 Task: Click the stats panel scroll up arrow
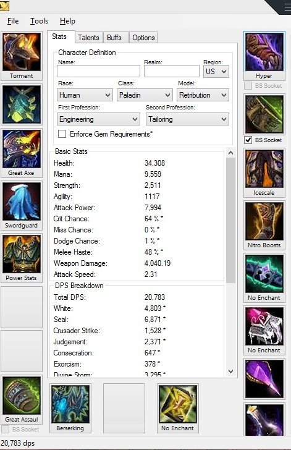(230, 153)
